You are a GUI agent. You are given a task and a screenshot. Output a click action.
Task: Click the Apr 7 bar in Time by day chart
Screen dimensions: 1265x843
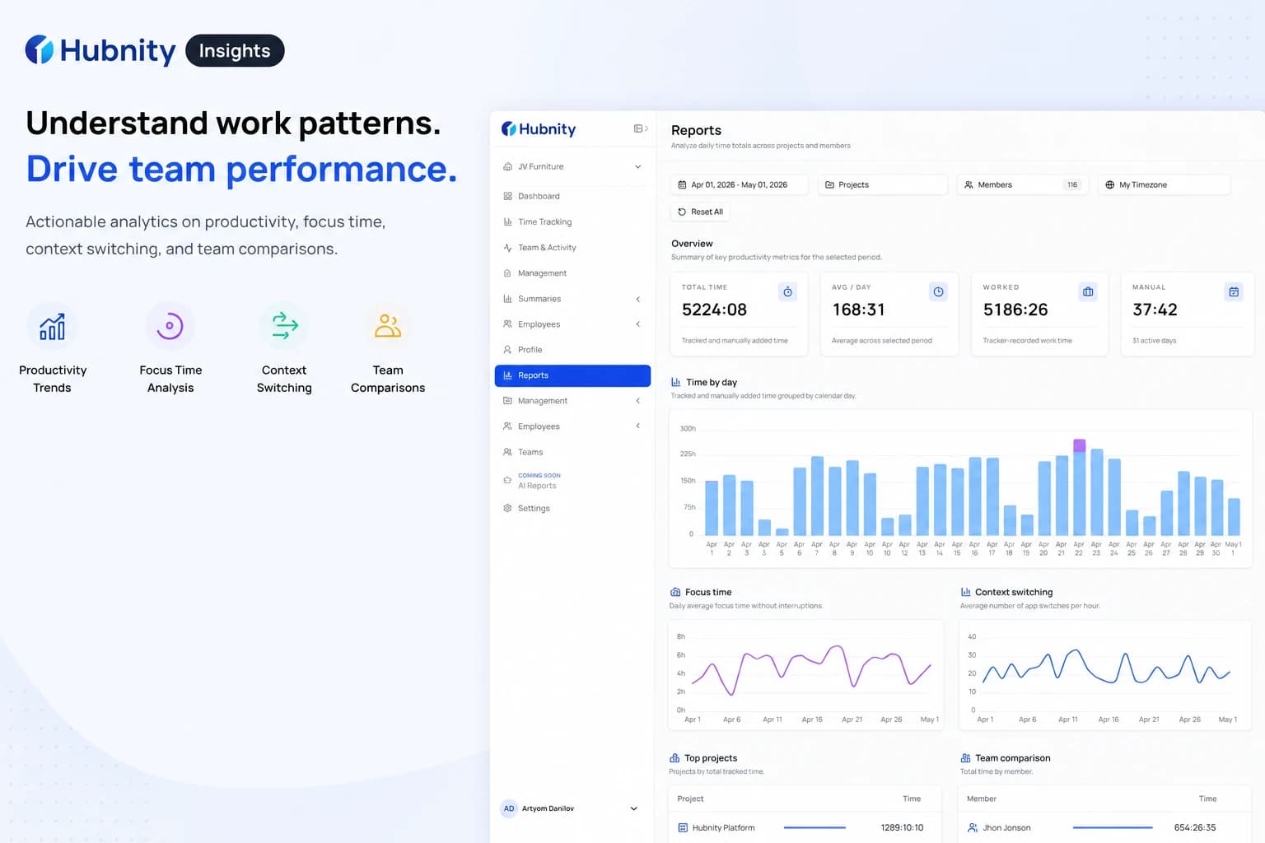[817, 496]
